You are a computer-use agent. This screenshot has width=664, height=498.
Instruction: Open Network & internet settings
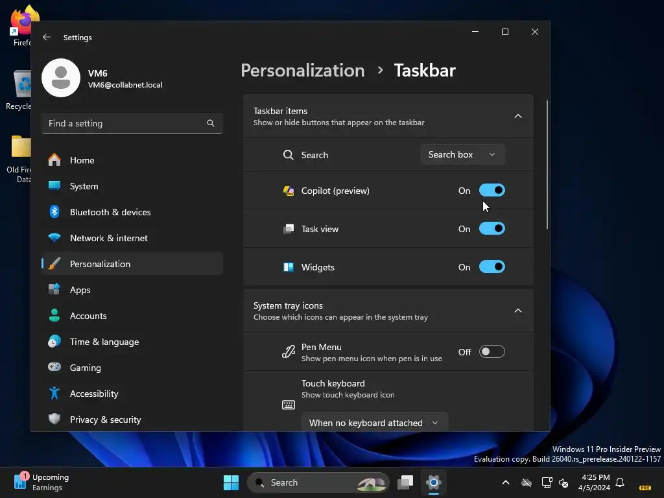tap(132, 237)
